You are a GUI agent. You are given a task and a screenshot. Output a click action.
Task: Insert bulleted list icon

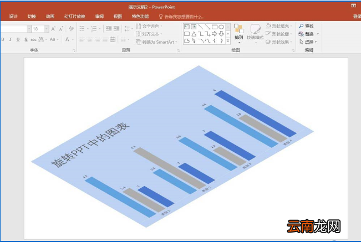pos(82,28)
